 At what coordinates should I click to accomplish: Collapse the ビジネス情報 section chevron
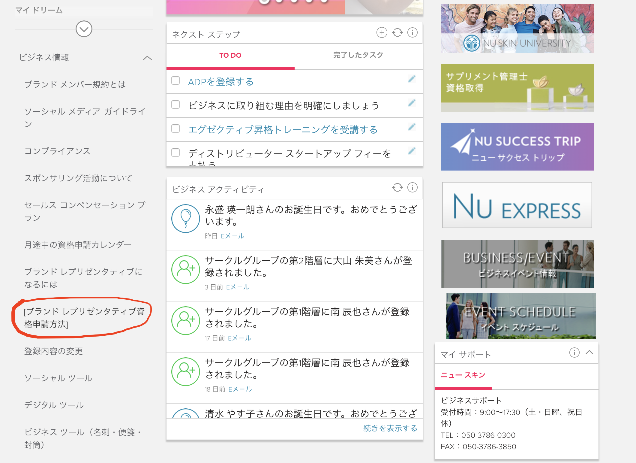(147, 58)
